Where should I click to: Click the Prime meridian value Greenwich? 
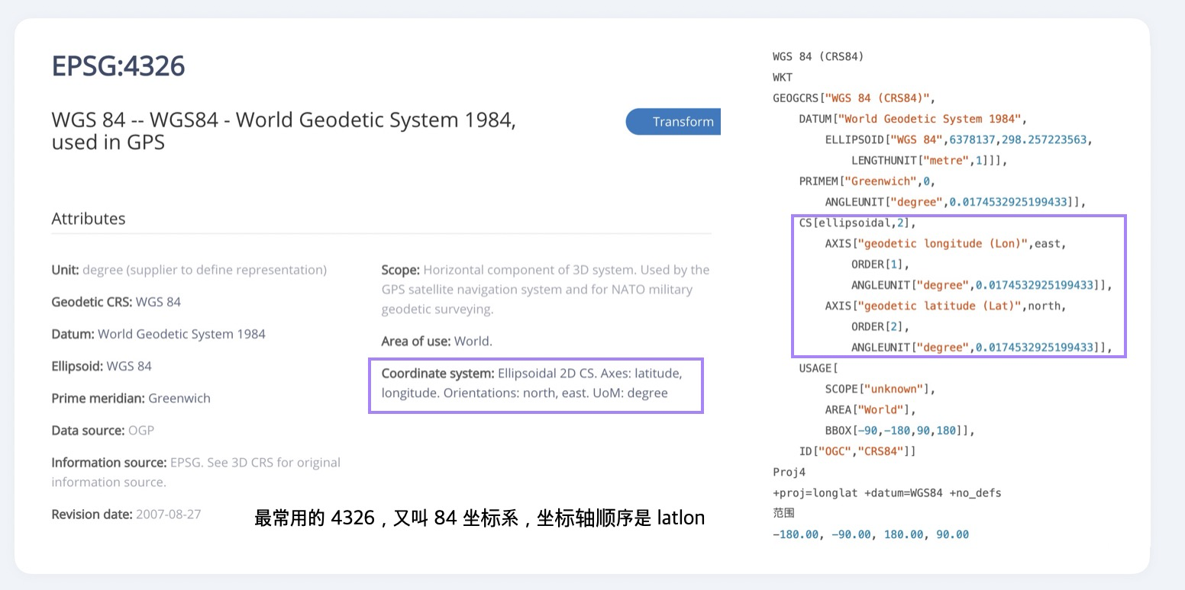point(179,398)
